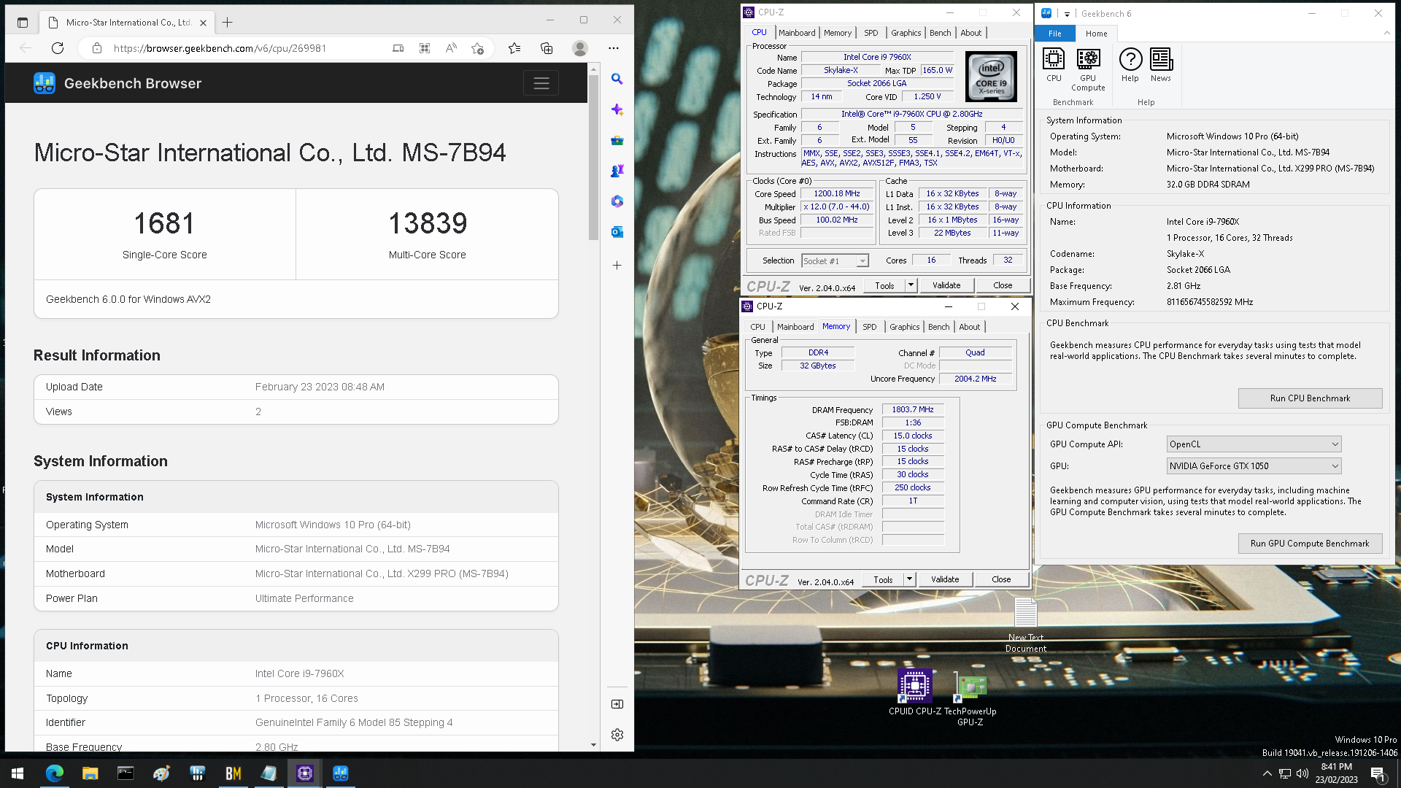Image resolution: width=1401 pixels, height=788 pixels.
Task: Open Edge sidebar settings gear
Action: pyautogui.click(x=617, y=735)
